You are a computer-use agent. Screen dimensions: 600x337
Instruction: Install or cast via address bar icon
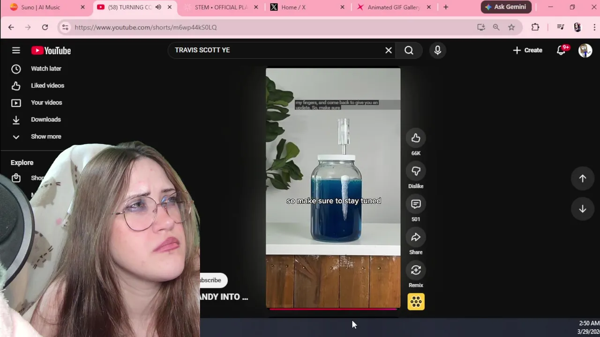pyautogui.click(x=481, y=27)
